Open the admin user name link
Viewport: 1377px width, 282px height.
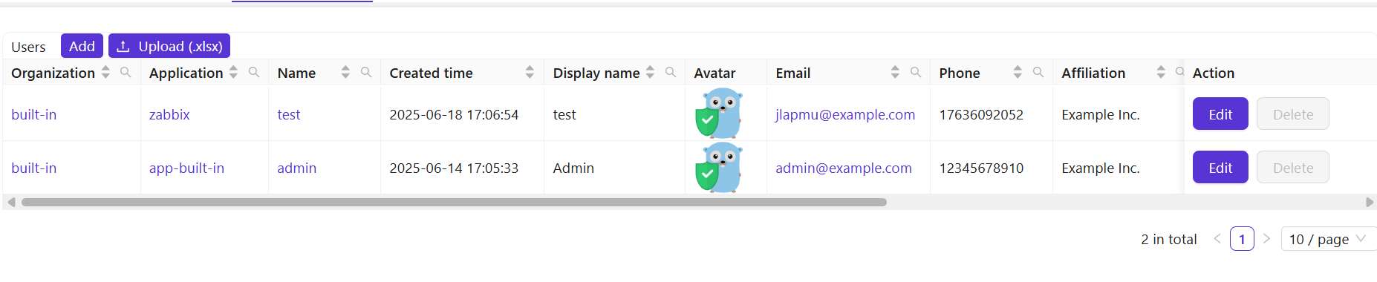tap(297, 168)
